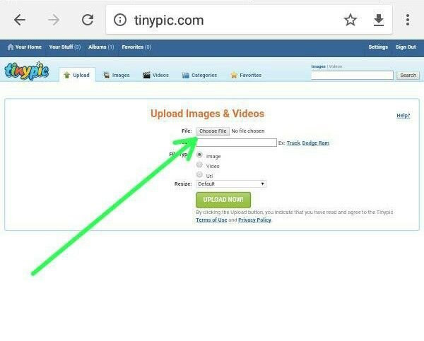Viewport: 424px width, 341px height.
Task: Open Favorites (0) in top bar
Action: (x=136, y=47)
